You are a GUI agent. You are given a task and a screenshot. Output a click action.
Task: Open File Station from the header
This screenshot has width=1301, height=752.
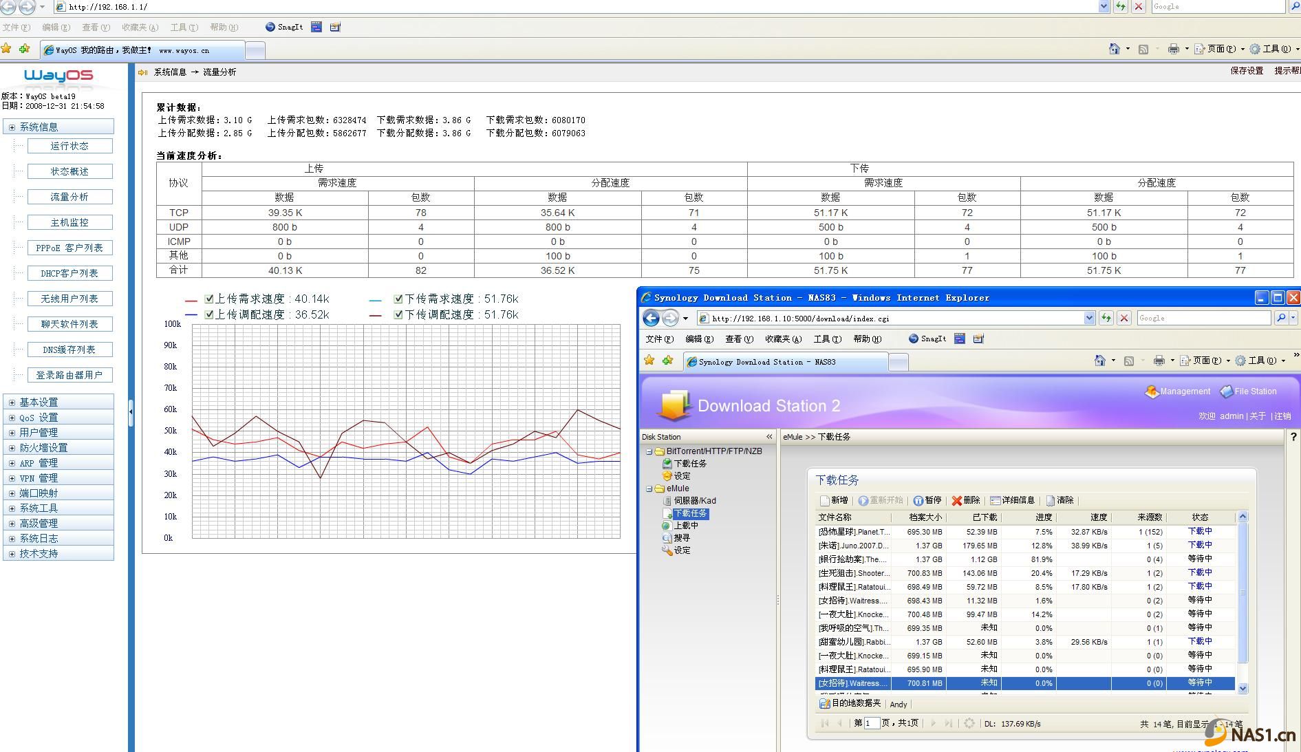pos(1248,391)
